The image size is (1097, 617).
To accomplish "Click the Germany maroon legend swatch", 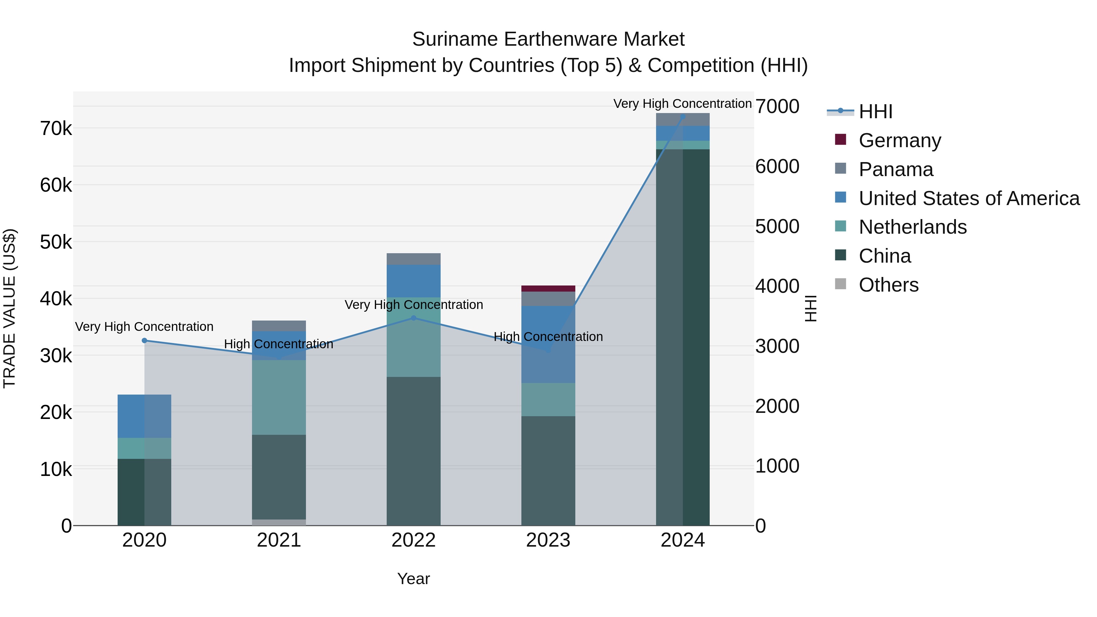I will (841, 139).
